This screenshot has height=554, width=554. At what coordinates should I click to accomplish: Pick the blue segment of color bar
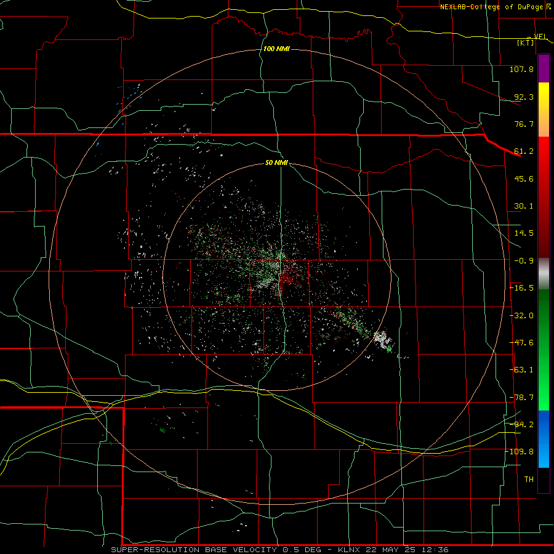point(544,439)
